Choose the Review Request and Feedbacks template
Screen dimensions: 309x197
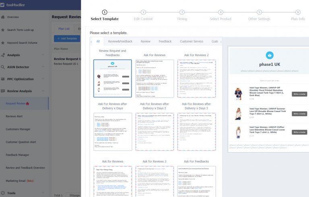pos(113,79)
